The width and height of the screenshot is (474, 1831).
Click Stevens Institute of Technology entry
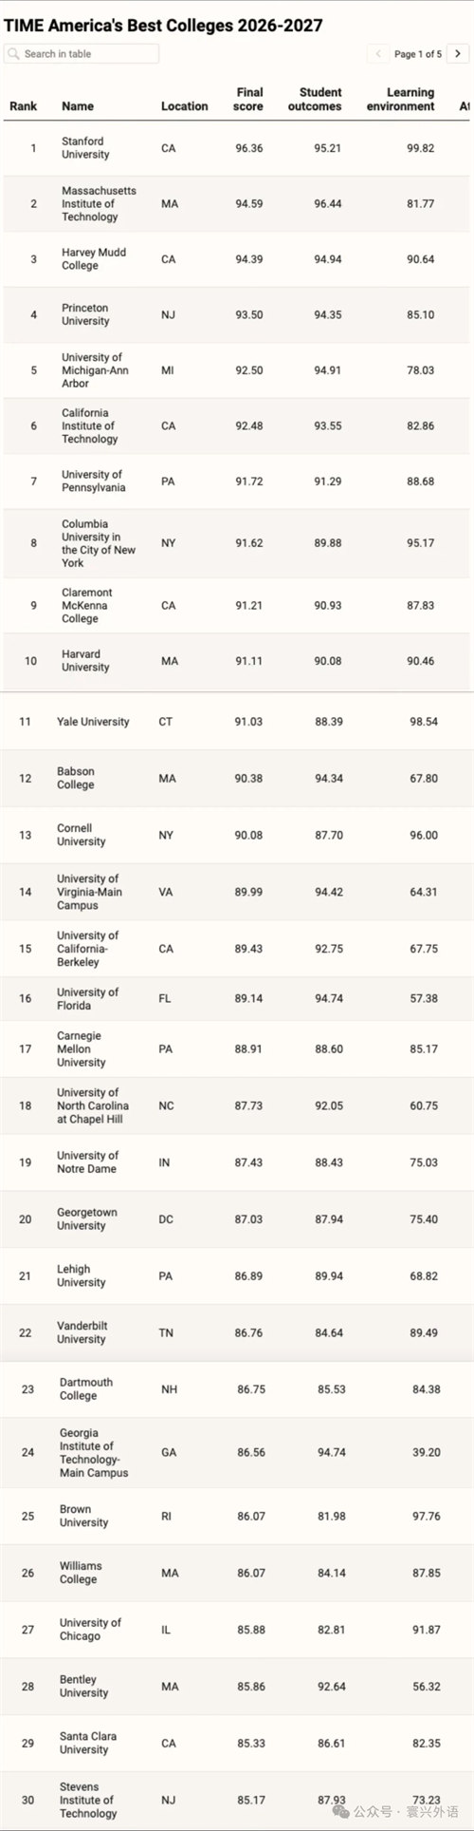88,1800
